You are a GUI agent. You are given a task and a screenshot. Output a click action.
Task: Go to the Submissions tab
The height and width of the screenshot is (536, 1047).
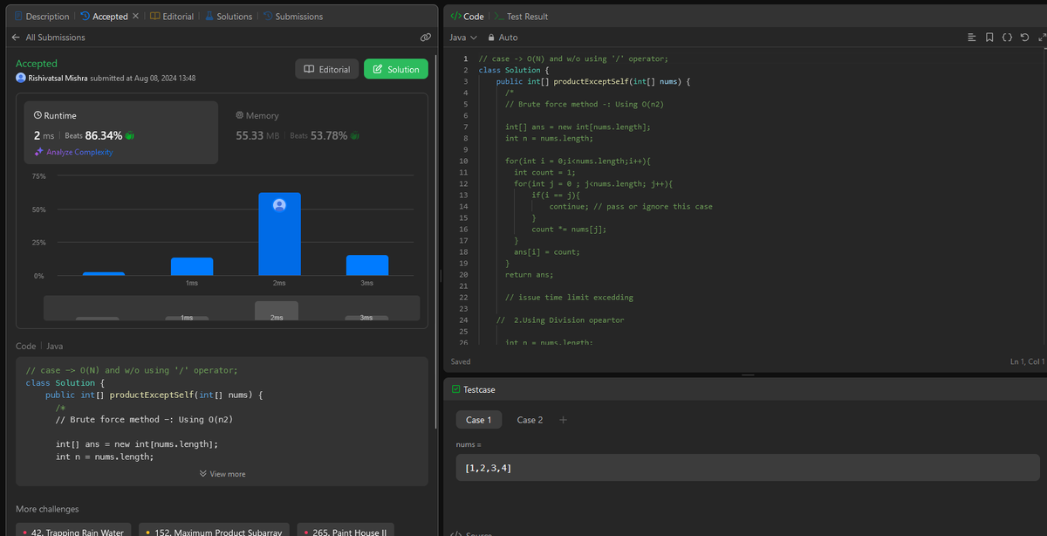(x=293, y=17)
